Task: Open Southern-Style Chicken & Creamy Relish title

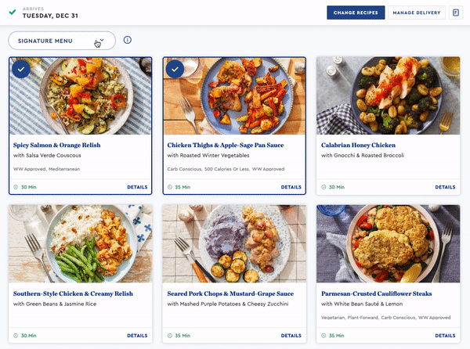Action: click(x=73, y=293)
